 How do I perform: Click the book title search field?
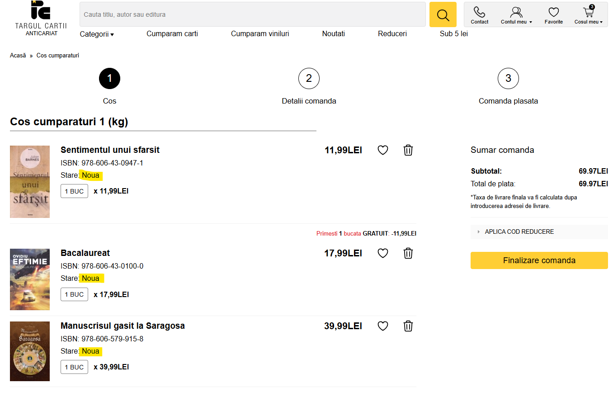tap(252, 14)
